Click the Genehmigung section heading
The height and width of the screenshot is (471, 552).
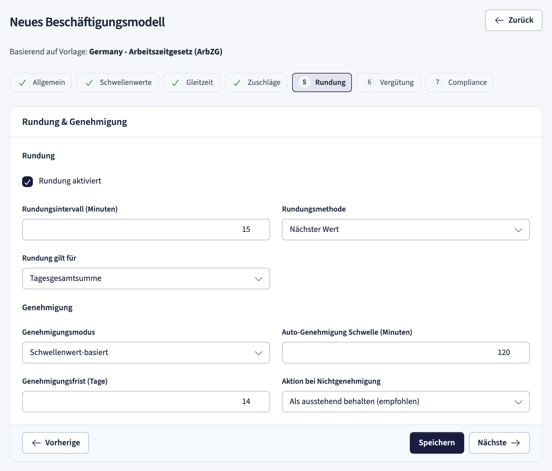(47, 307)
